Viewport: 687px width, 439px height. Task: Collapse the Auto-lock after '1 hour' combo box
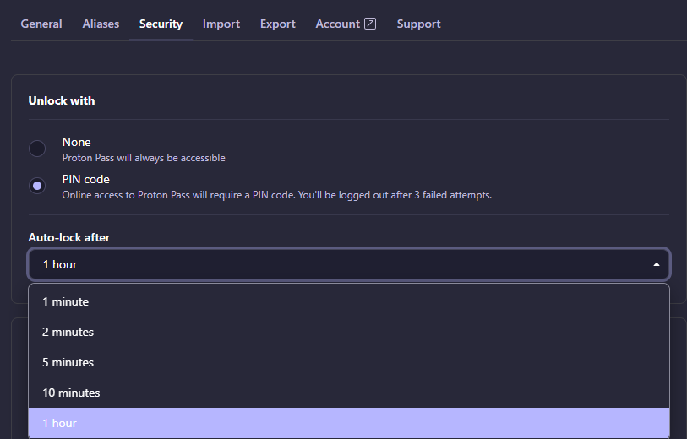(x=348, y=264)
